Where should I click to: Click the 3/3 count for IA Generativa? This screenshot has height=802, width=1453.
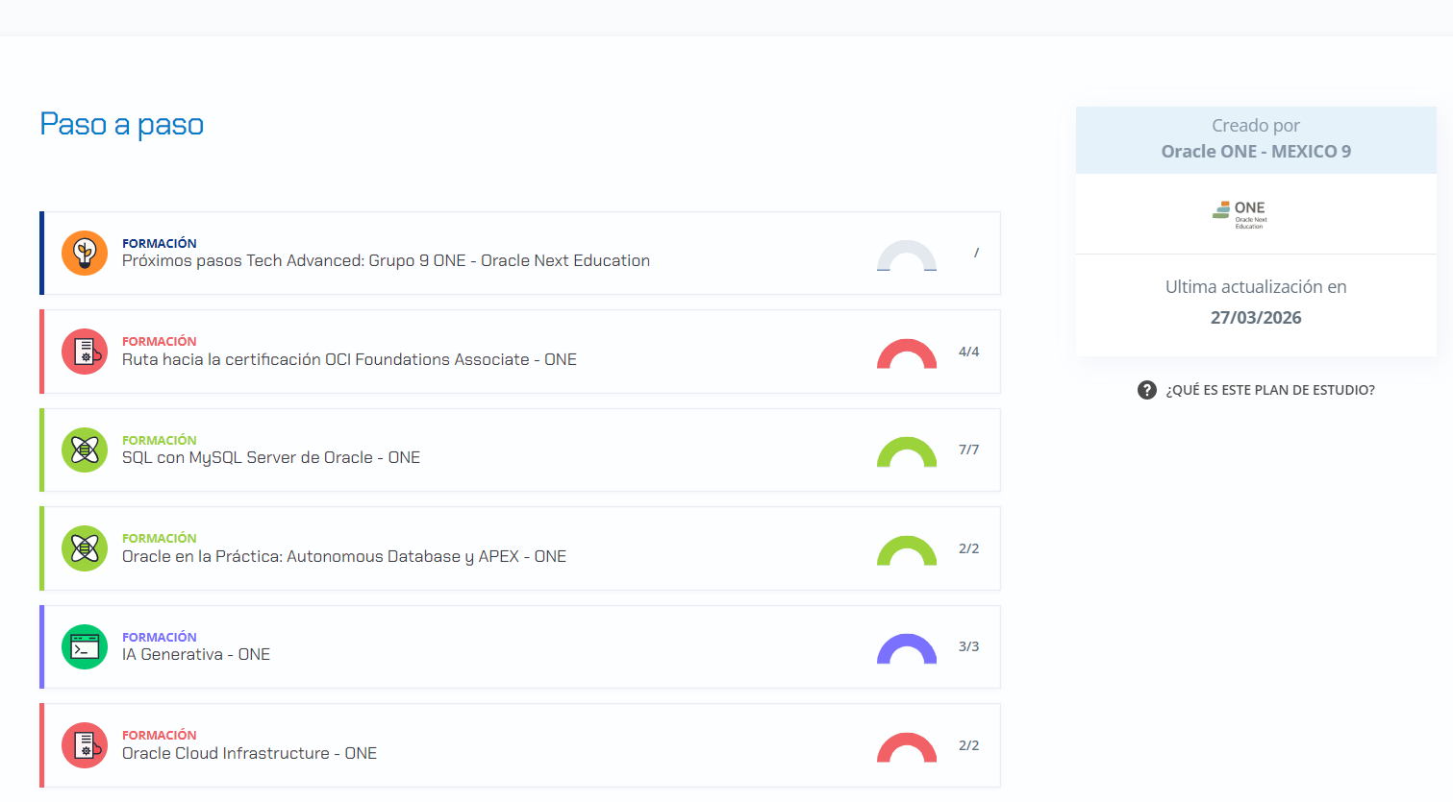(x=969, y=646)
